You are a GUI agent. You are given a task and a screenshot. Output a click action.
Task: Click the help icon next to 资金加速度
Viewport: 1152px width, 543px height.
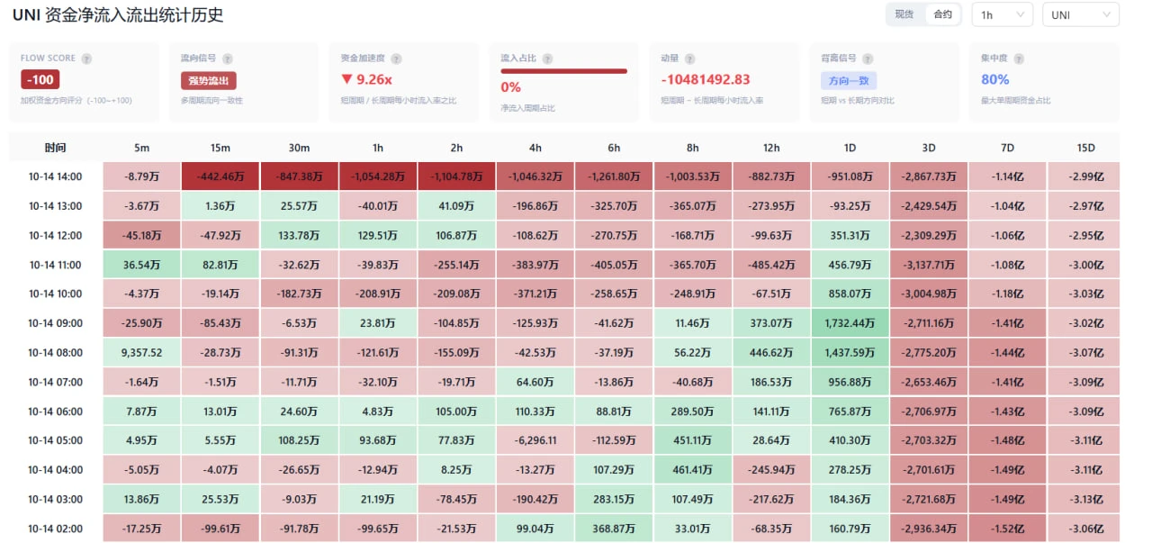click(396, 59)
